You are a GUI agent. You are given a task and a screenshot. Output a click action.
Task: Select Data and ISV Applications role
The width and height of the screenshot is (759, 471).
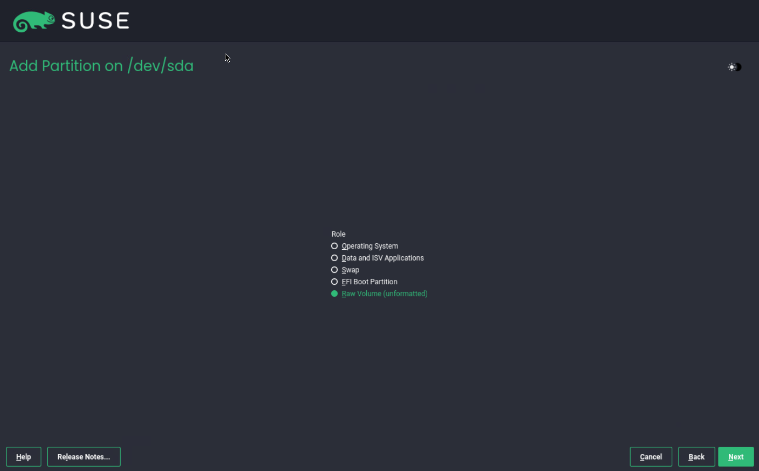[377, 258]
